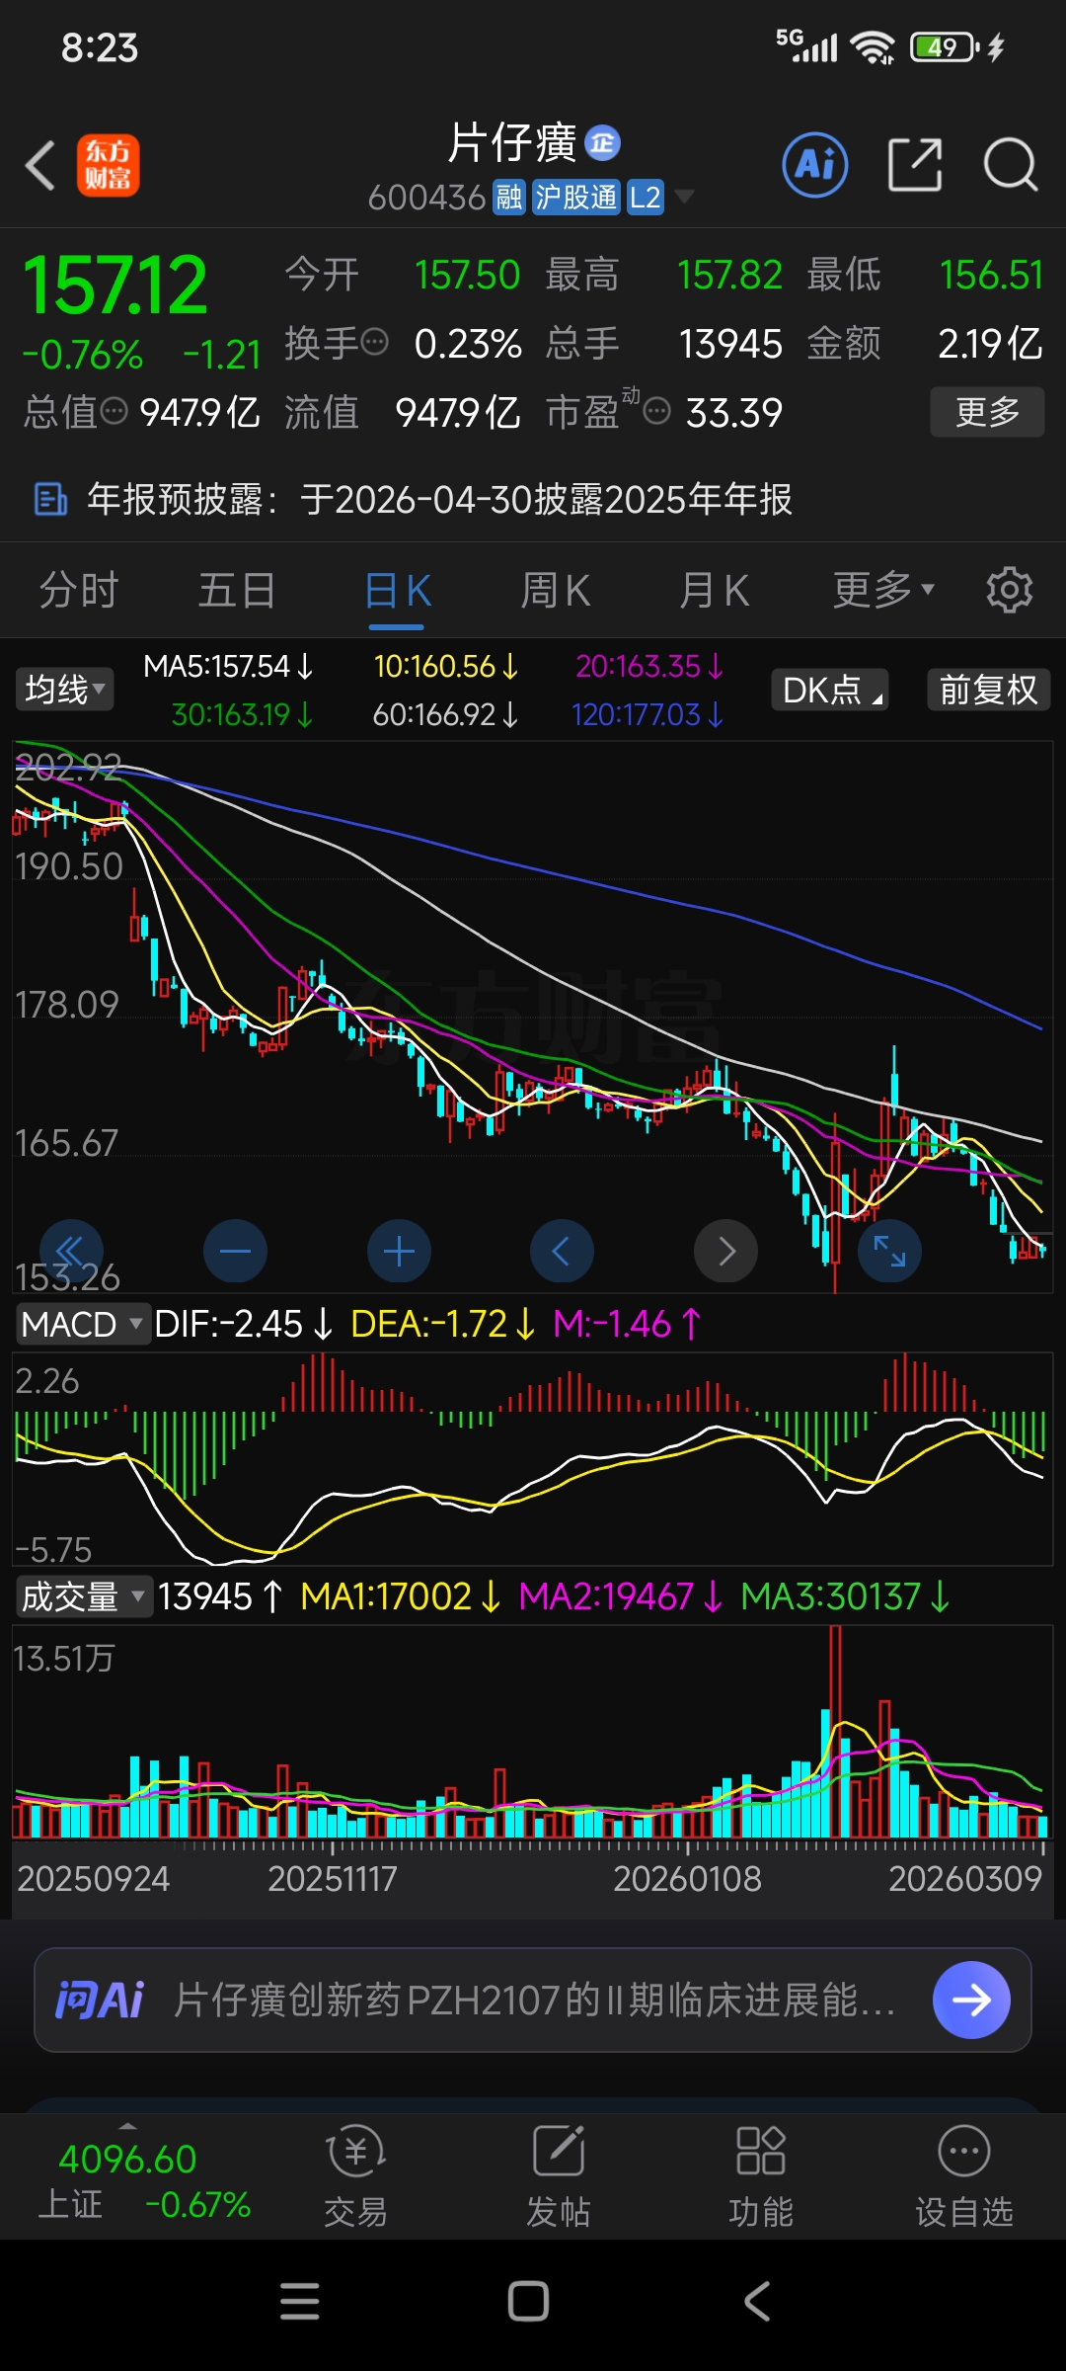Tap Android system back button
Screen dimensions: 1066x2371
[x=756, y=2302]
